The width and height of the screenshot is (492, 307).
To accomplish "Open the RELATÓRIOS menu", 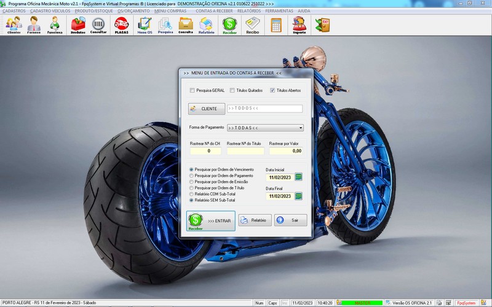I will click(x=249, y=11).
